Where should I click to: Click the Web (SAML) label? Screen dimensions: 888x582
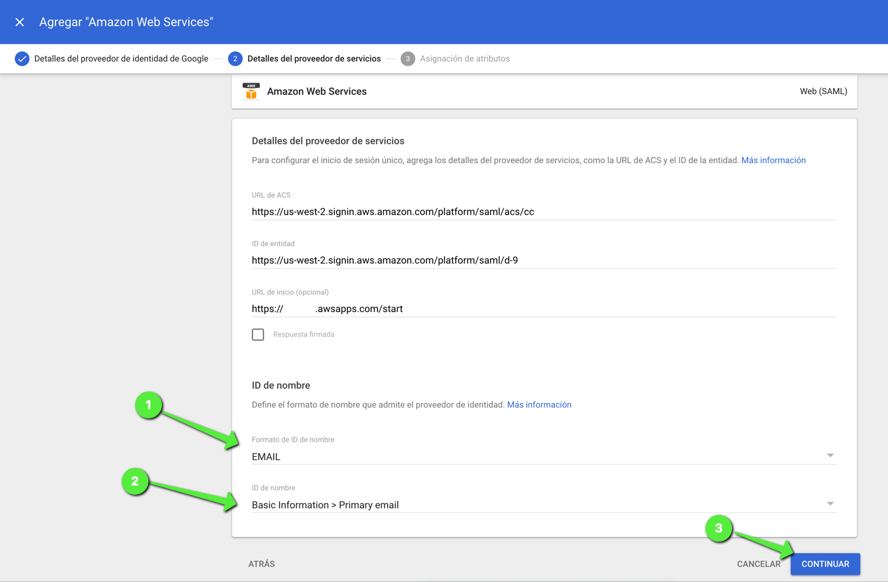[823, 91]
